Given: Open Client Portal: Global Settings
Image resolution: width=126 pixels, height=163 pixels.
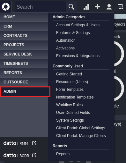Looking at the screenshot, I should coord(80,128).
